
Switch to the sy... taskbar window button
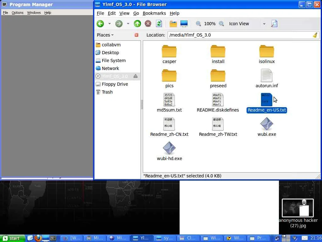point(165,238)
